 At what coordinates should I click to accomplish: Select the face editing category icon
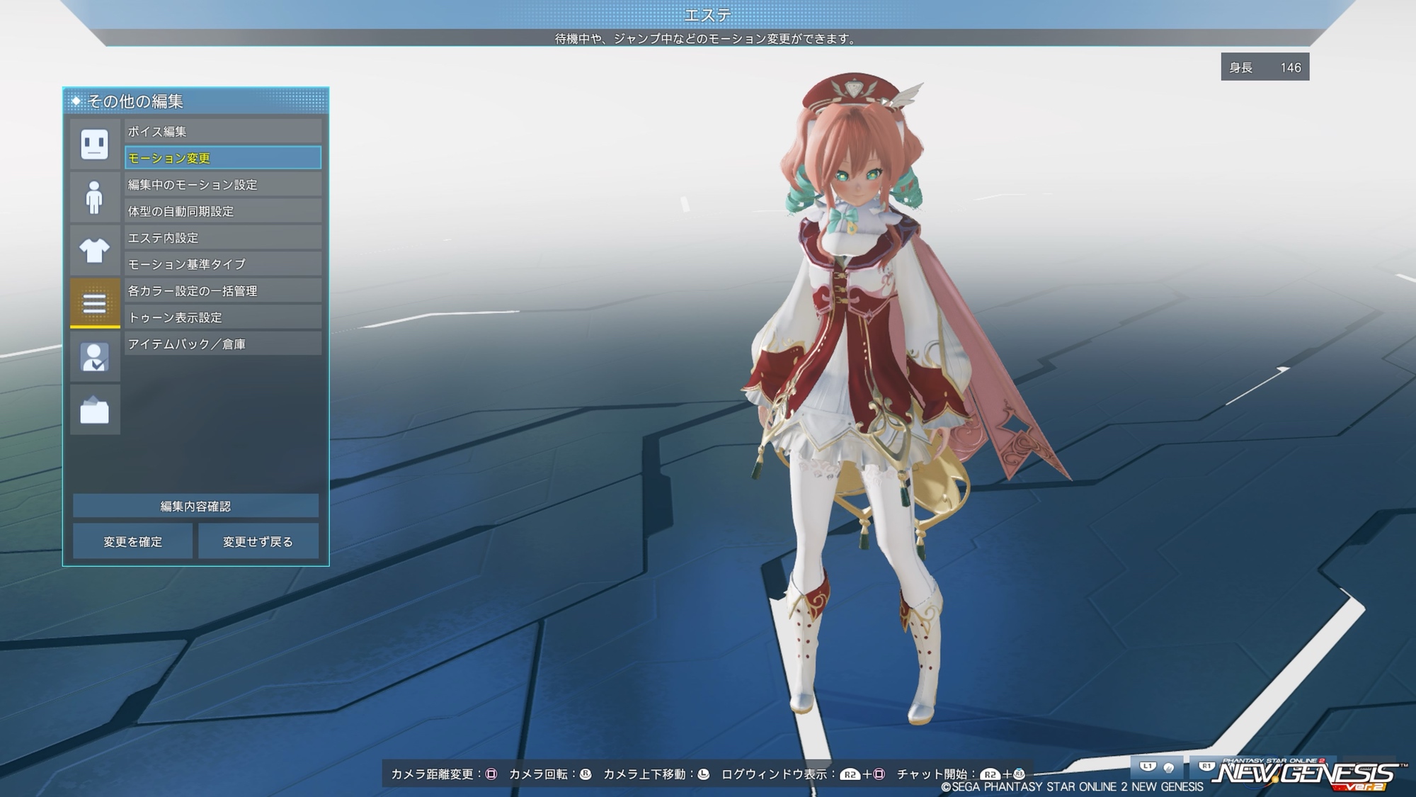tap(95, 145)
